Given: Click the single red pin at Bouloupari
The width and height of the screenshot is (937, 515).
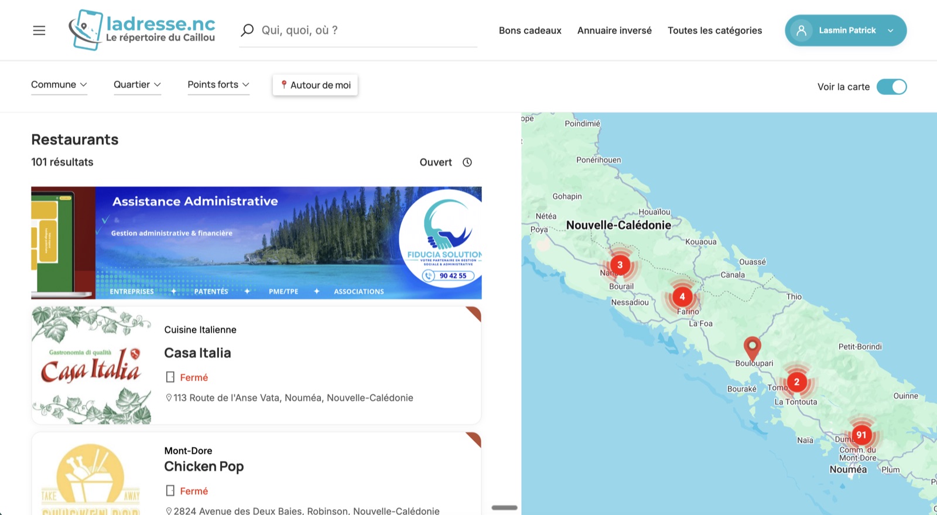Looking at the screenshot, I should point(752,348).
